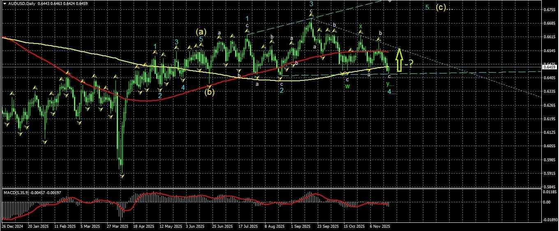This screenshot has height=231, width=559.
Task: Click the 26 Dec 2024 date label
Action: (12, 226)
